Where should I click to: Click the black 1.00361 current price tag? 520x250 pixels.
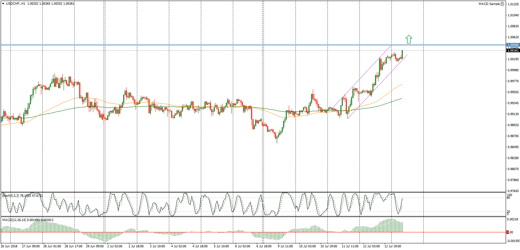tap(512, 50)
